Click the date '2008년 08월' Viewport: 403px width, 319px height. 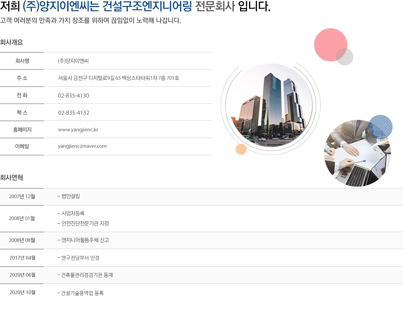22,240
